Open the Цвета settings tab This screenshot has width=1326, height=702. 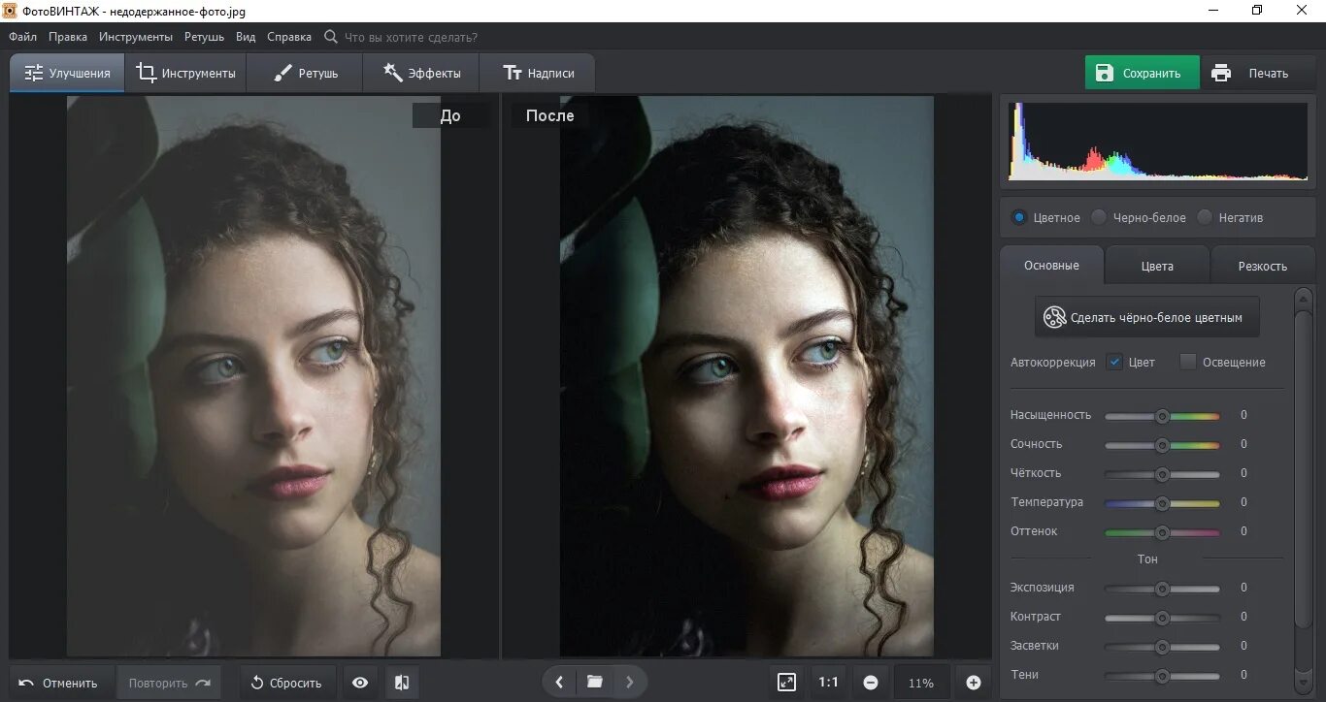click(x=1157, y=266)
